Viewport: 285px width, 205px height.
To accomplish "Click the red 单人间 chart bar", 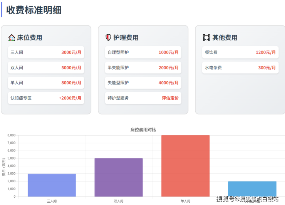I will (185, 166).
